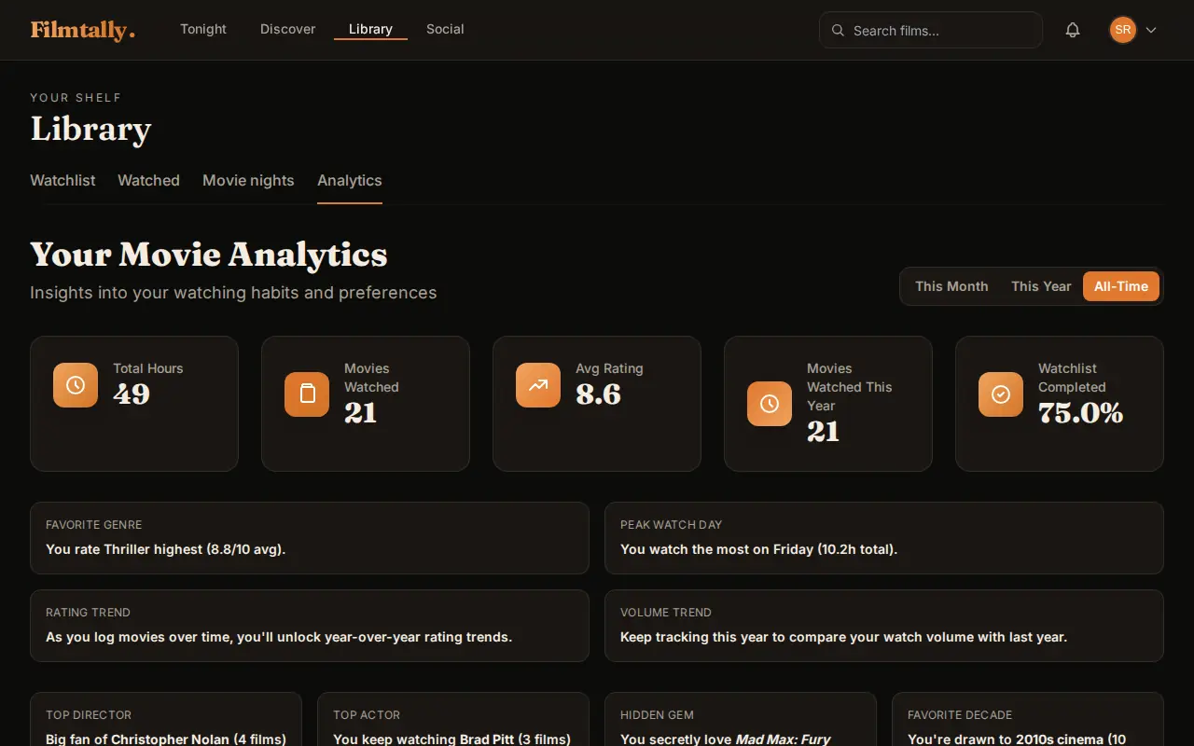This screenshot has height=746, width=1194.
Task: Click the Hidden Gem Mad Max text
Action: click(726, 739)
